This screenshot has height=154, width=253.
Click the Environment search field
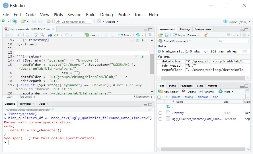tap(233, 41)
